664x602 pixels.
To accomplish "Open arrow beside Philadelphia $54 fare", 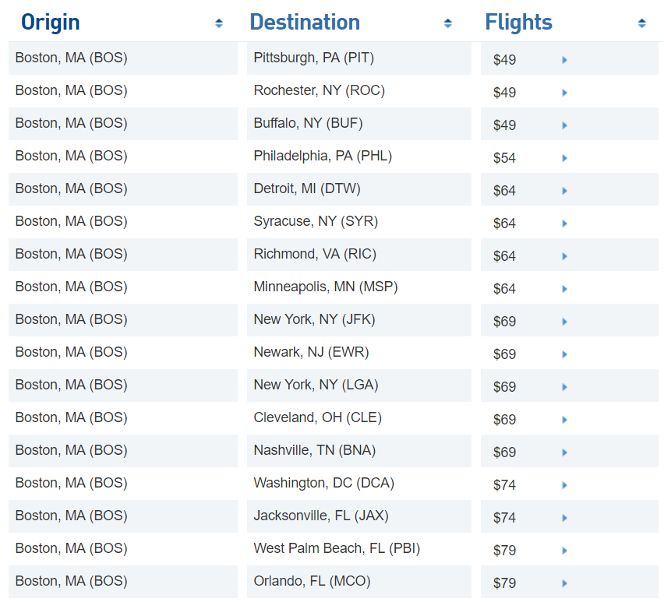I will (x=564, y=158).
